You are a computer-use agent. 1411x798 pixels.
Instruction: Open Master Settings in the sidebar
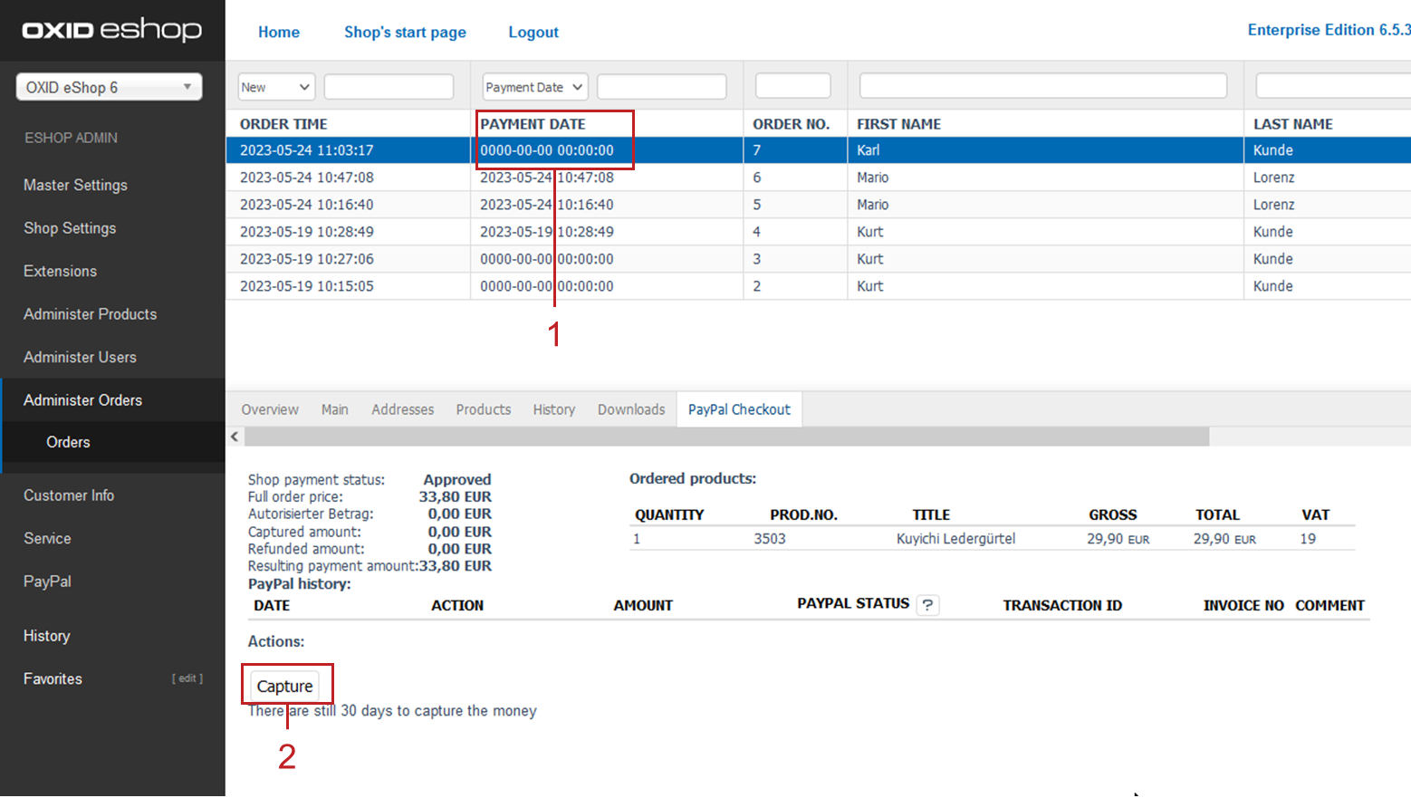pyautogui.click(x=75, y=185)
